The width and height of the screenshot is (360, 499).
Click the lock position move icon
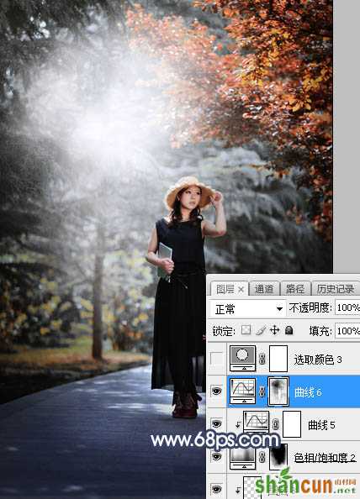[274, 330]
